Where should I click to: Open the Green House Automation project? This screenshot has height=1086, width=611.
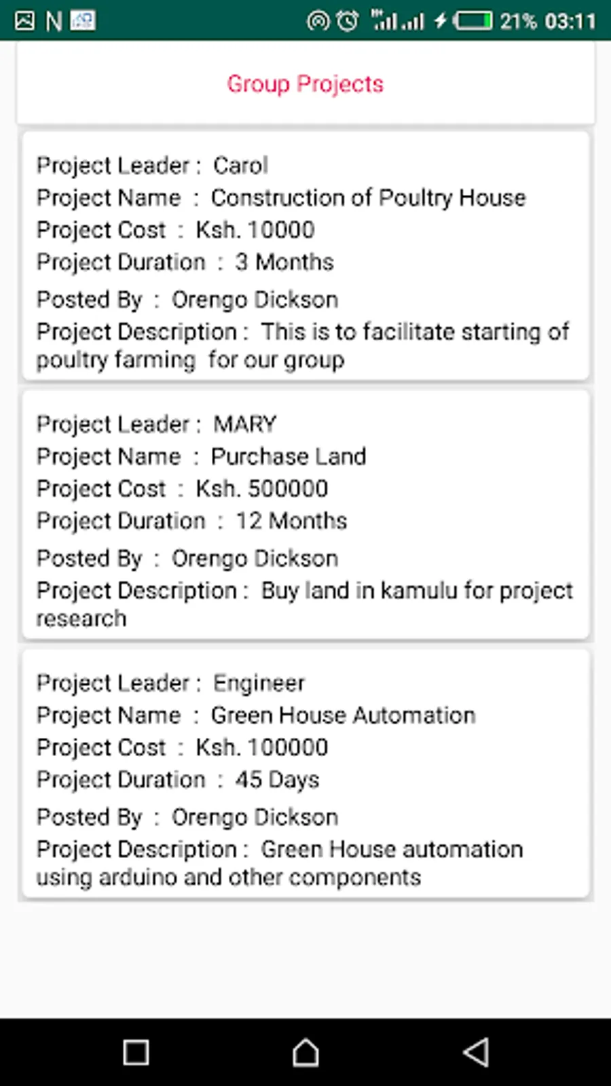[343, 715]
